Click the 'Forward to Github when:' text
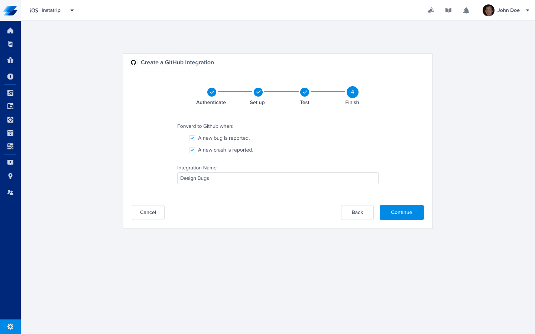 205,126
